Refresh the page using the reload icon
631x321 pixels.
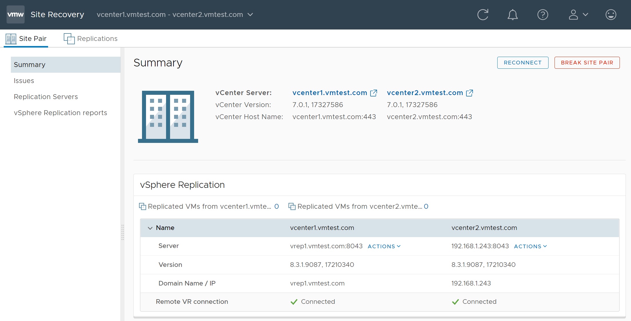[x=483, y=14]
